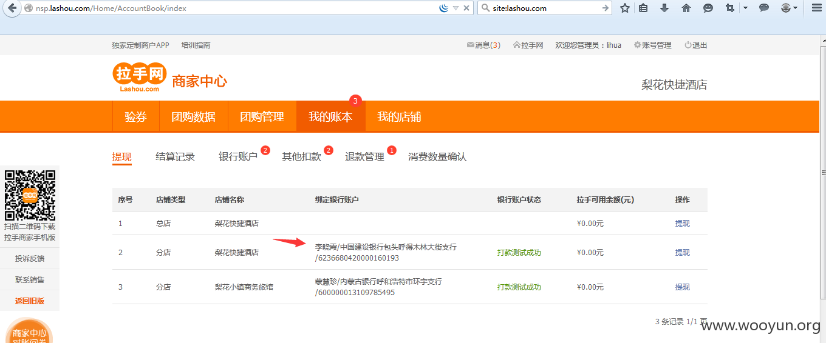The image size is (826, 343).
Task: Switch to the 消费数量确认 sub-tab
Action: (x=437, y=157)
